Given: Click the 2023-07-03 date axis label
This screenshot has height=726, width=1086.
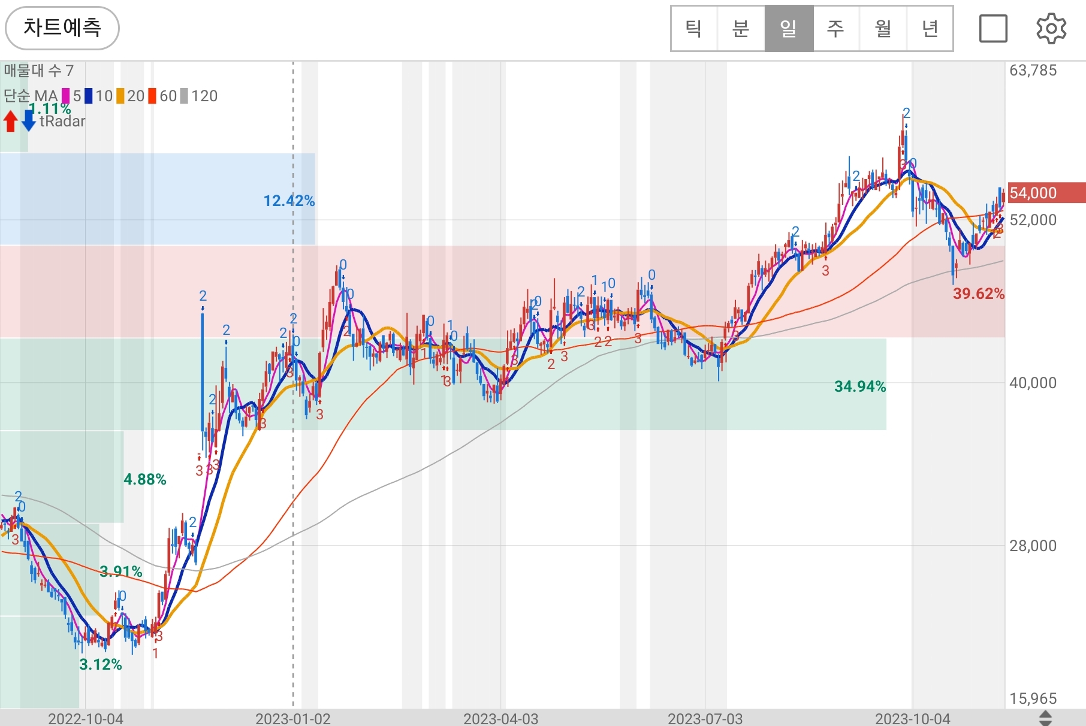Looking at the screenshot, I should coord(705,719).
